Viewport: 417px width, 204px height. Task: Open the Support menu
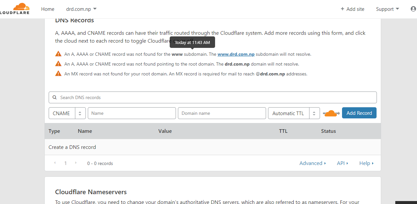tap(387, 9)
